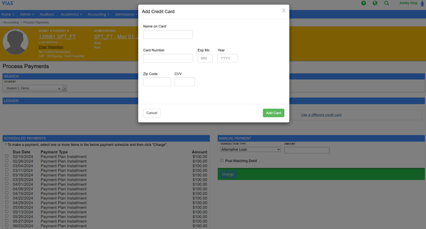Open the Admin menu

27,14
